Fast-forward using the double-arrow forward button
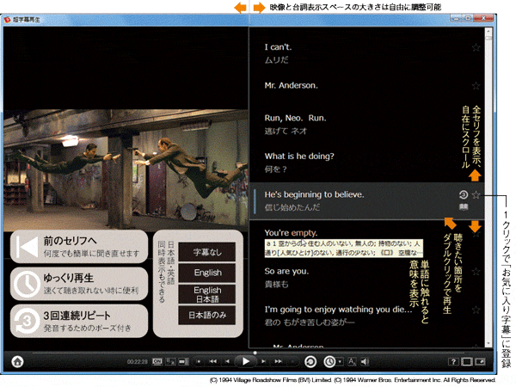 pyautogui.click(x=278, y=362)
